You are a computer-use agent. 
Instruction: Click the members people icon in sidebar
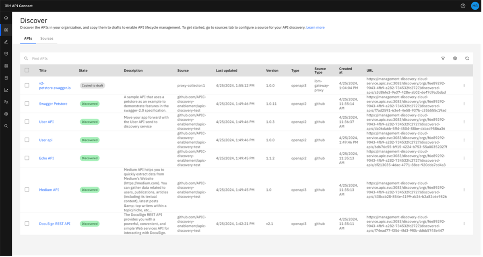(6, 102)
